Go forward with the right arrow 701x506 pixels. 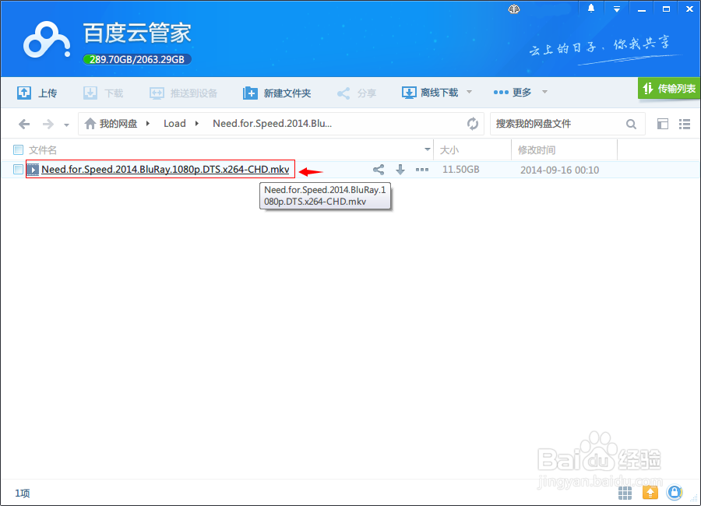48,124
